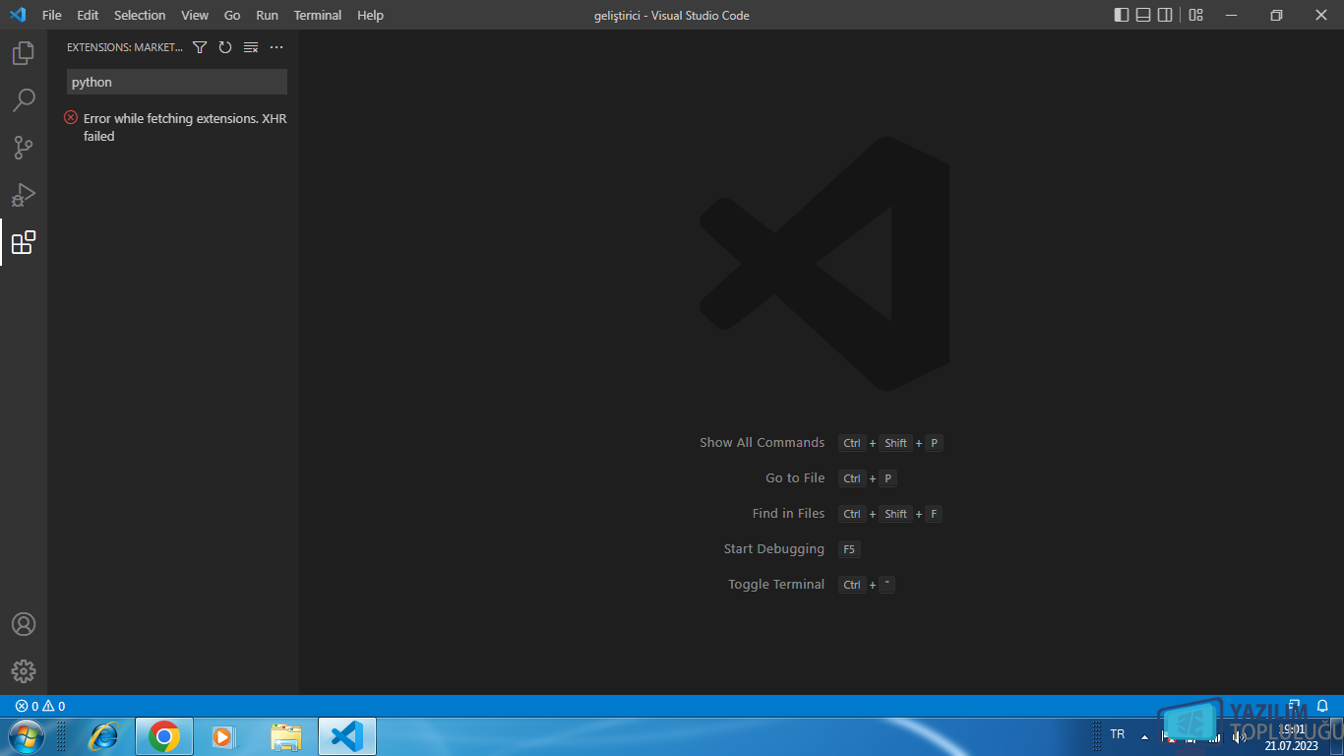Open the Accounts menu icon
This screenshot has width=1344, height=756.
(x=24, y=624)
